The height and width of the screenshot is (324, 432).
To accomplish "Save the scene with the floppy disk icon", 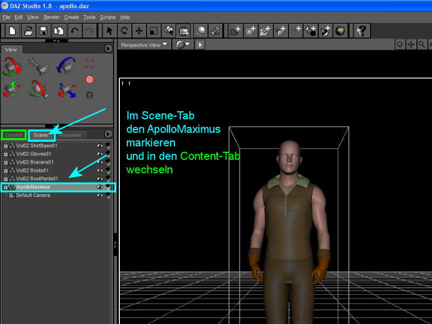I will tap(43, 31).
